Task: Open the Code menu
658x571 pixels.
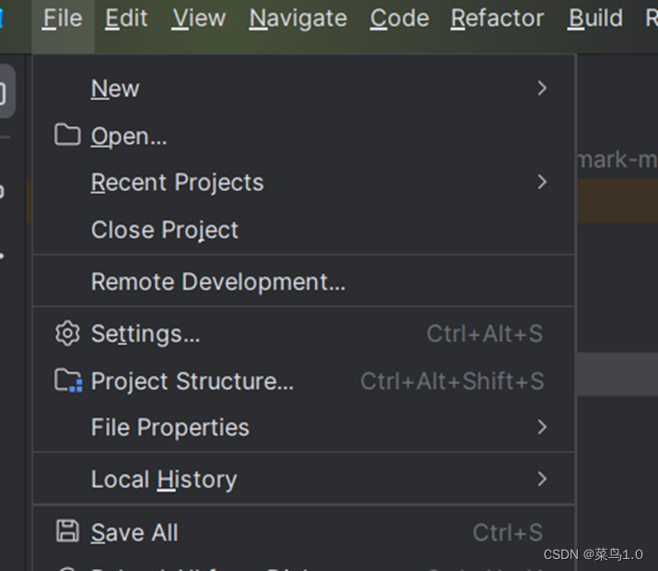Action: coord(400,18)
